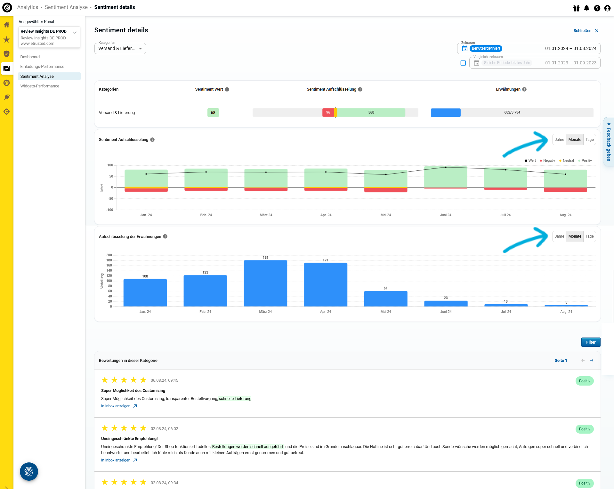Enable the Vergleichszeitraum checkbox
Screen dimensions: 614x489
tap(463, 63)
